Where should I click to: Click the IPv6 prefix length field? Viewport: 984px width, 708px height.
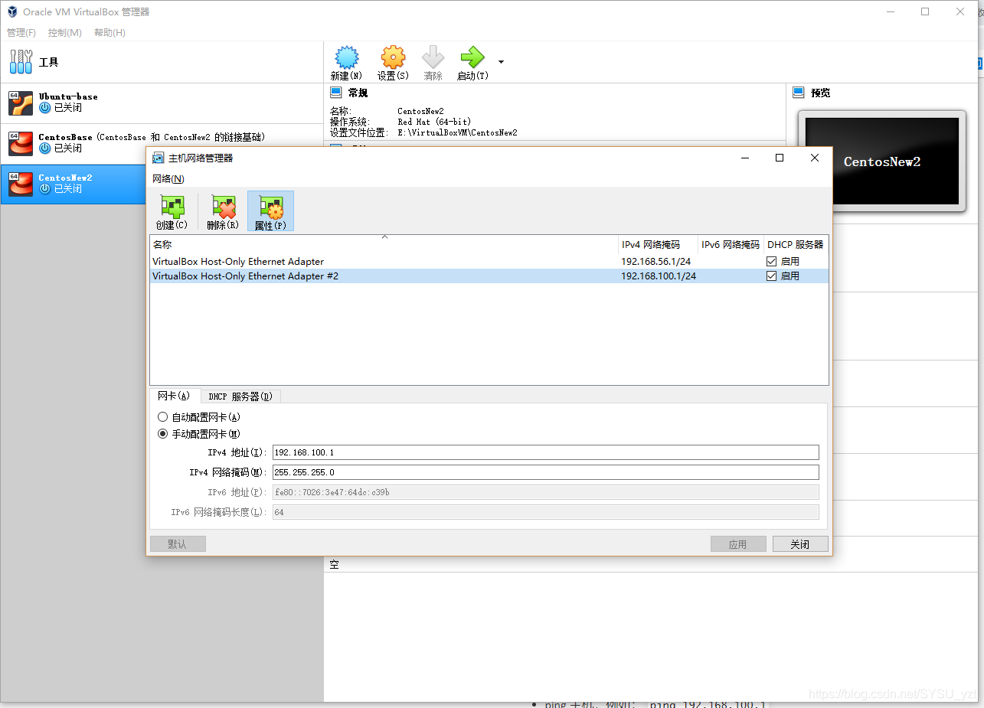(x=546, y=512)
